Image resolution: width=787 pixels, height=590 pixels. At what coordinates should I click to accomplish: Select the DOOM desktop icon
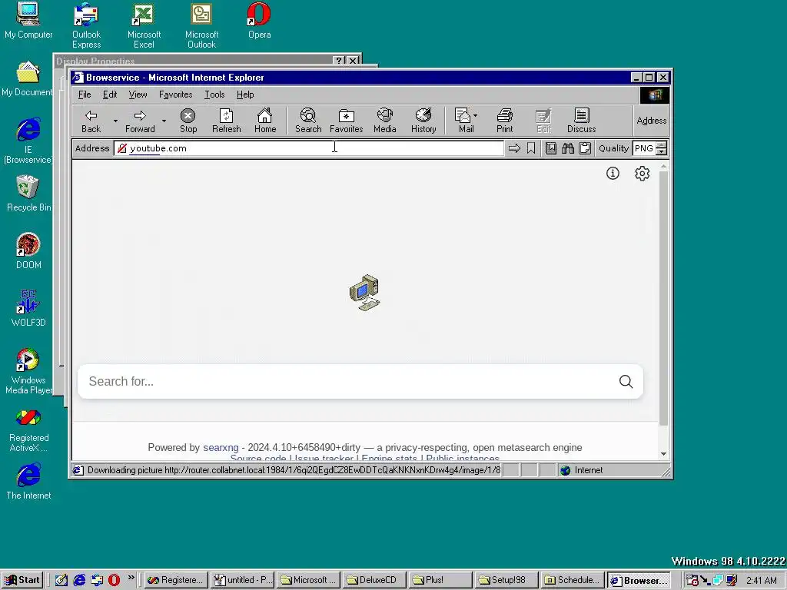[28, 251]
